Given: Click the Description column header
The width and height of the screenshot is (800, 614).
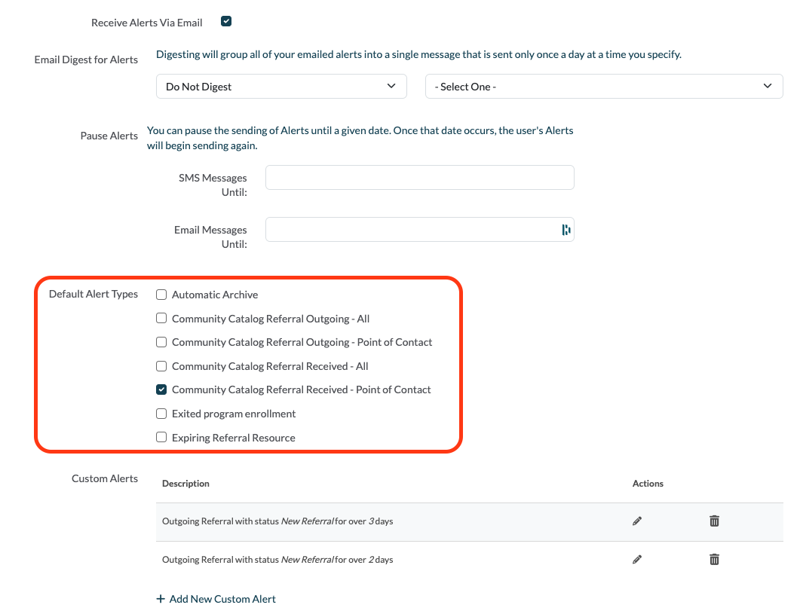Looking at the screenshot, I should [185, 484].
